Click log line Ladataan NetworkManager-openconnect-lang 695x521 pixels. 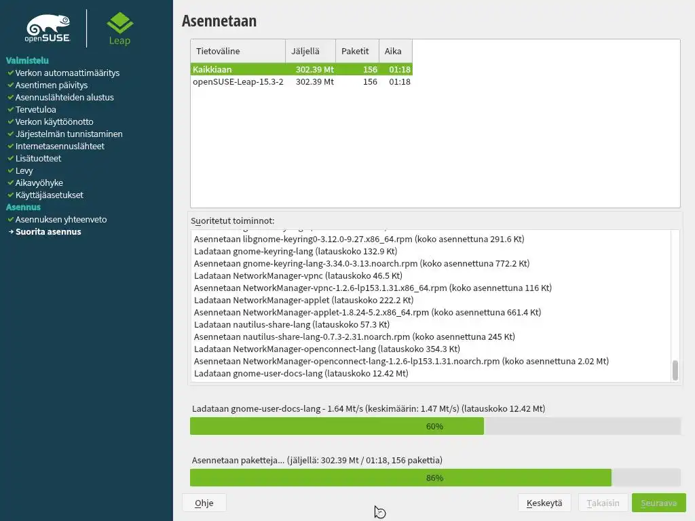(327, 349)
